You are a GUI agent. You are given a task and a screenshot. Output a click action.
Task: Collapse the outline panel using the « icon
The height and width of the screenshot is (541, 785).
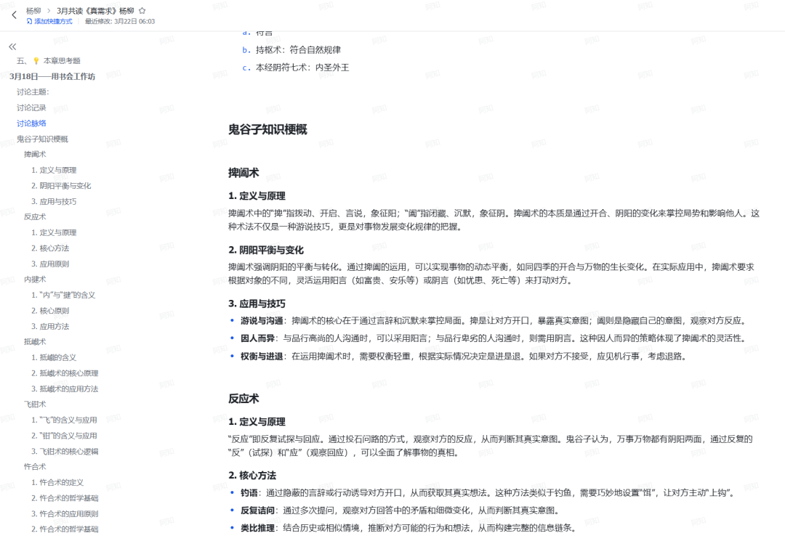coord(12,45)
